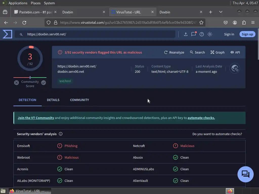Click the Abusix Clean check icon
Image resolution: width=259 pixels, height=194 pixels.
pos(176,157)
